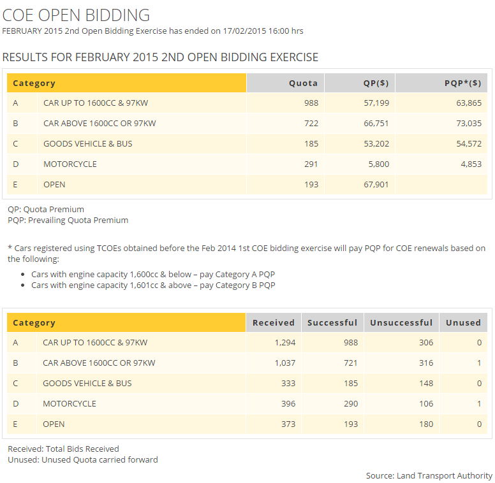The image size is (495, 483).
Task: Click the QP value 67,901
Action: click(x=376, y=184)
